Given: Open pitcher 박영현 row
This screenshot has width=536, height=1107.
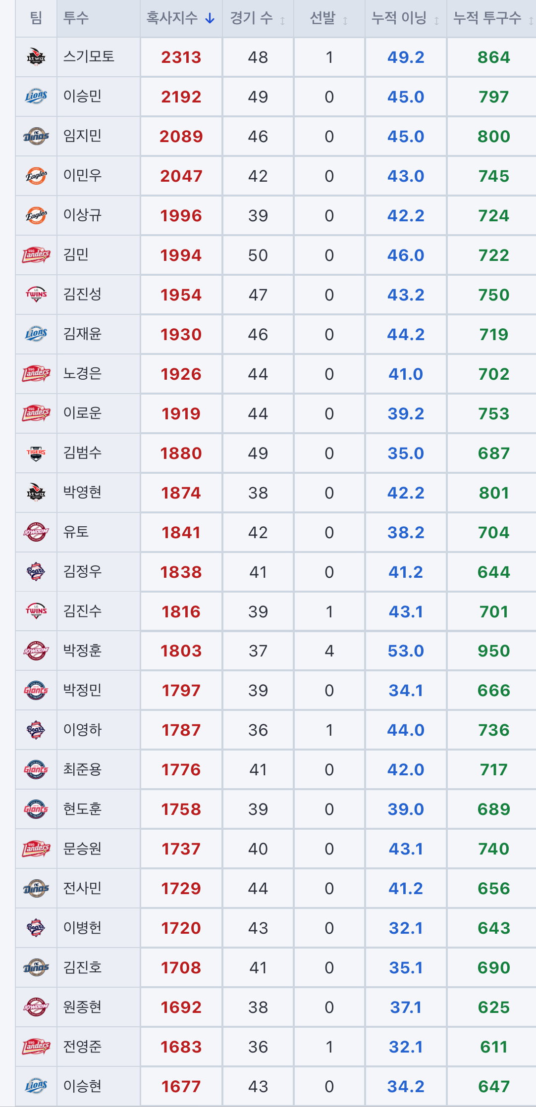Looking at the screenshot, I should pyautogui.click(x=275, y=493).
